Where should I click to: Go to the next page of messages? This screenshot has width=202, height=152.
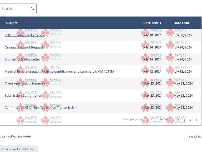click(x=191, y=120)
